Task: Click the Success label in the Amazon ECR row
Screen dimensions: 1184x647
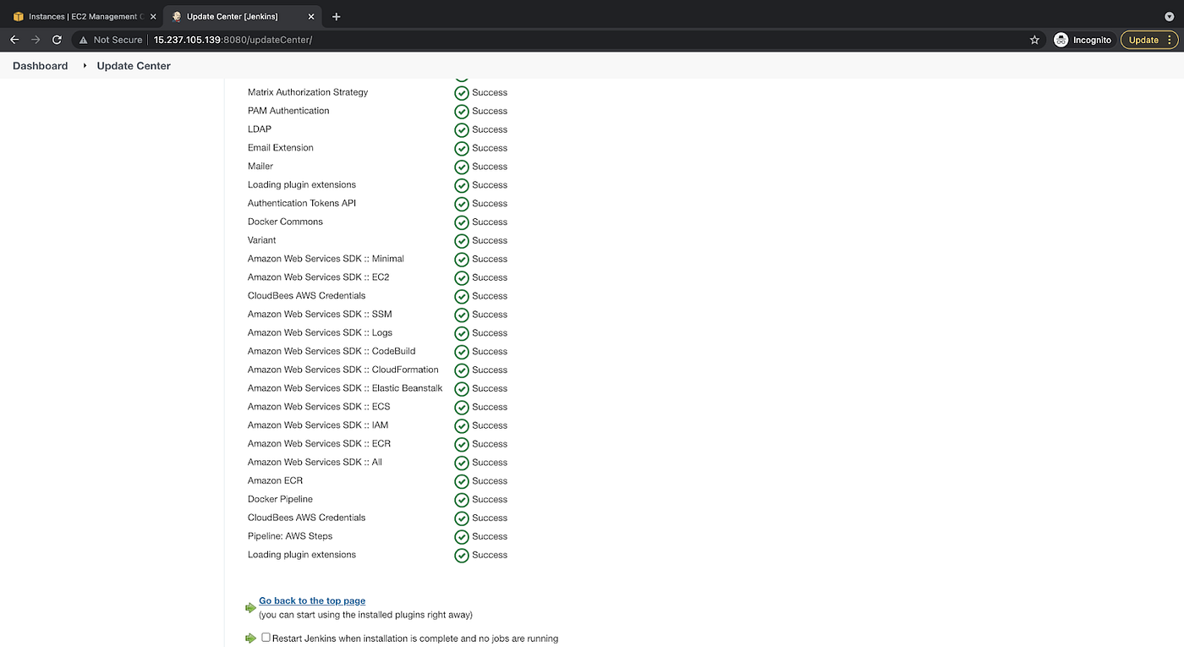Action: coord(490,481)
